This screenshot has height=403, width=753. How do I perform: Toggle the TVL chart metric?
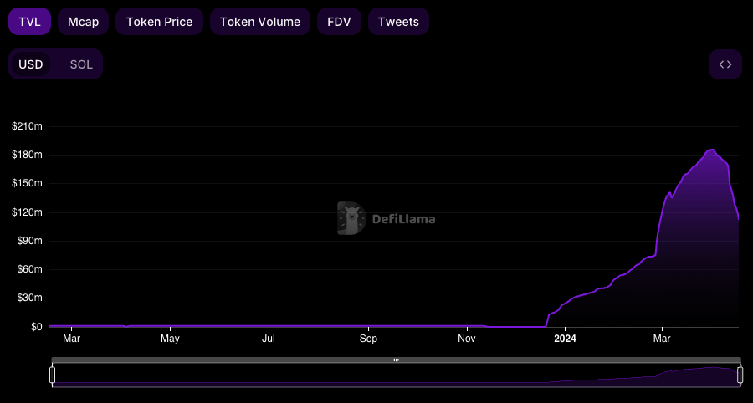click(29, 22)
